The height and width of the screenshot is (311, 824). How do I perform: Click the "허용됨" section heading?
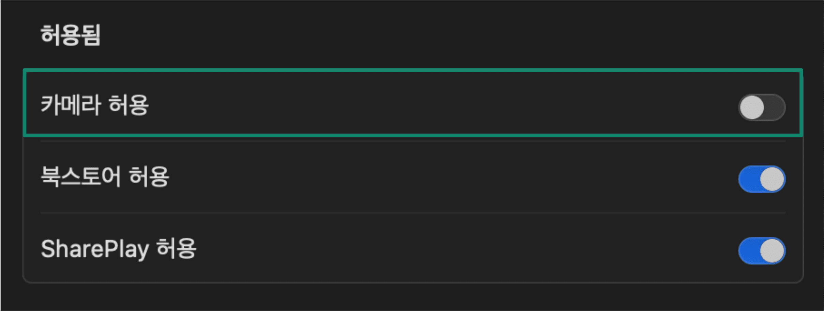71,35
